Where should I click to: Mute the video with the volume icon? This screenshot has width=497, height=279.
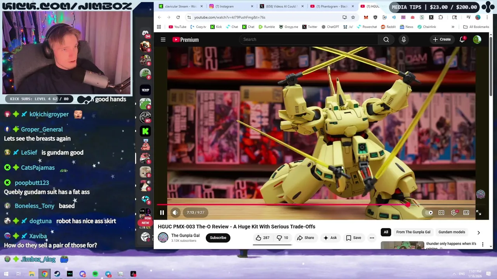point(175,212)
